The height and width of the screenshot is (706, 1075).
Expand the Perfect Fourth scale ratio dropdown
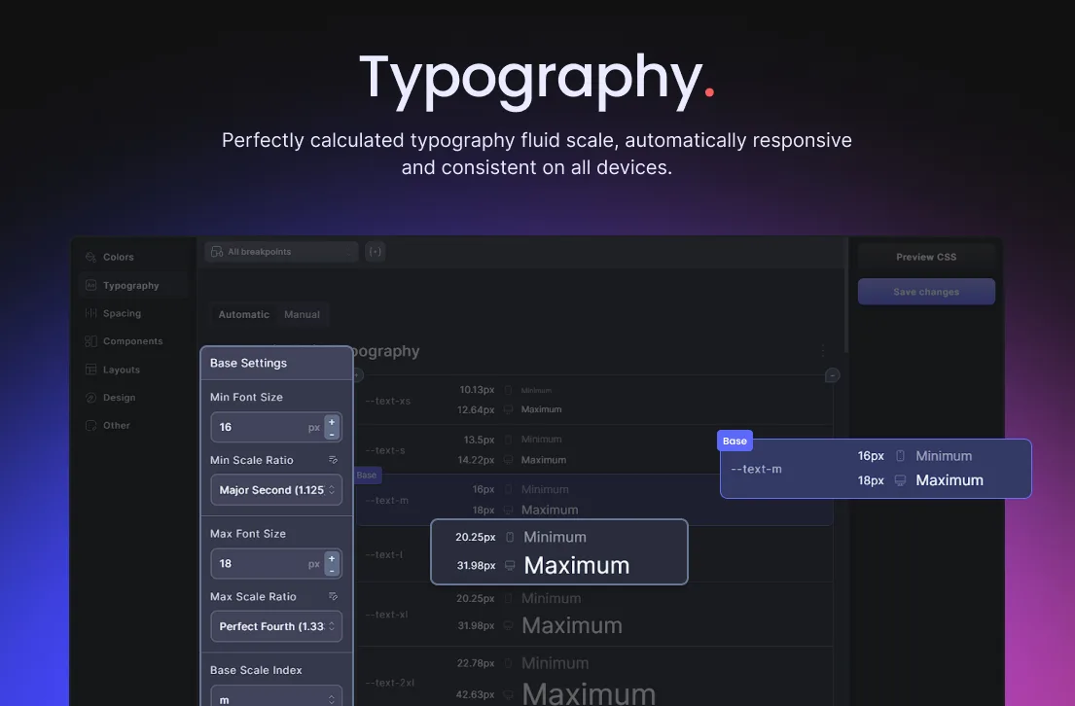276,626
